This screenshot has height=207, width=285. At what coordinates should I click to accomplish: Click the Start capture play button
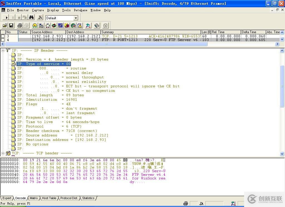[7, 18]
